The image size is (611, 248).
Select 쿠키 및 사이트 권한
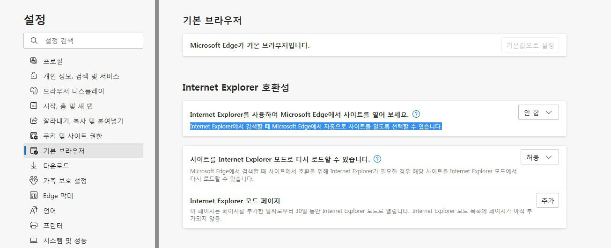click(83, 135)
